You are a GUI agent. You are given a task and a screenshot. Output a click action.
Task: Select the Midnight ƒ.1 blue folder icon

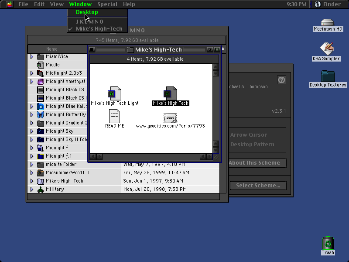[x=40, y=156]
